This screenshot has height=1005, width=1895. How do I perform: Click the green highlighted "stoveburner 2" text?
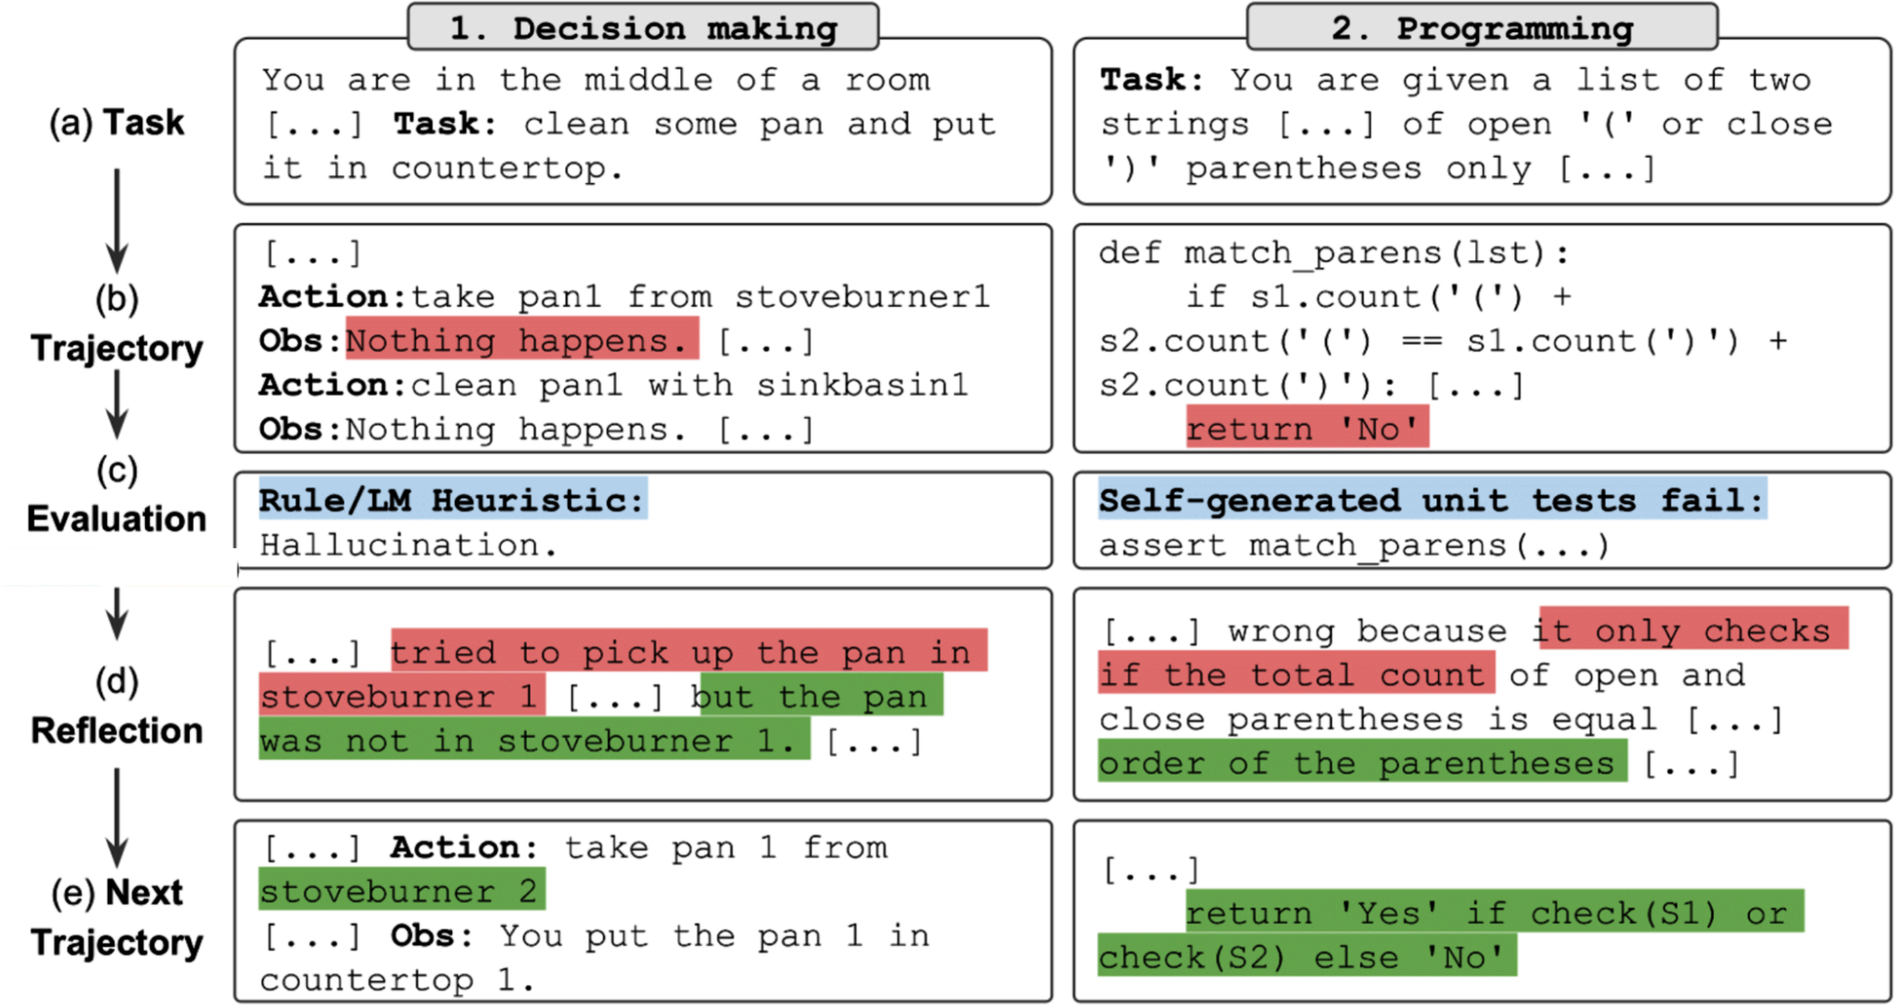click(401, 891)
